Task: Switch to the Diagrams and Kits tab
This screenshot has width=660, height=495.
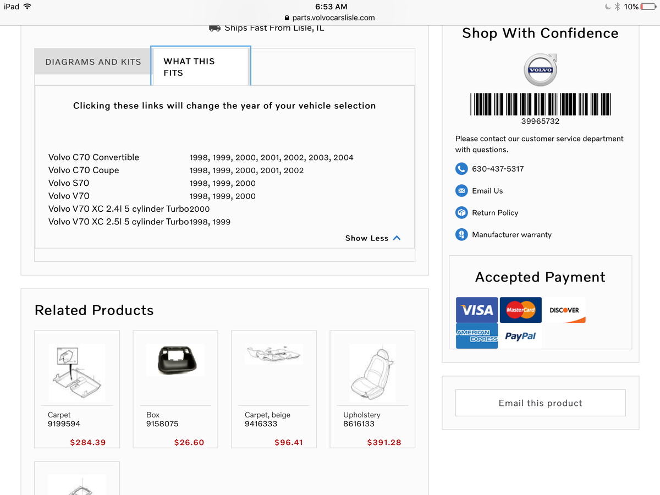Action: pos(93,62)
